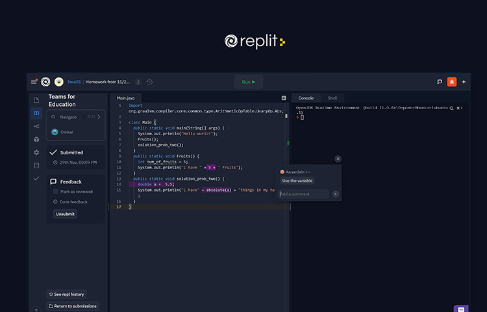Open the hamburger menu at top left
The image size is (487, 312).
pyautogui.click(x=34, y=82)
